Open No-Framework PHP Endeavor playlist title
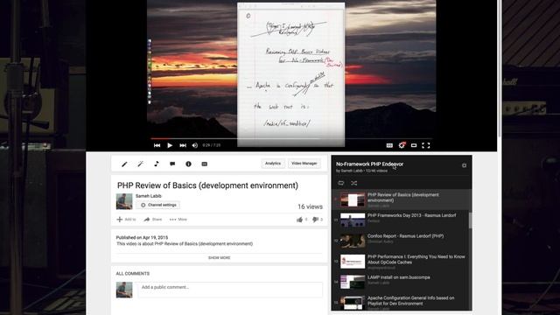Screen dimensions: 560x315 click(x=369, y=164)
